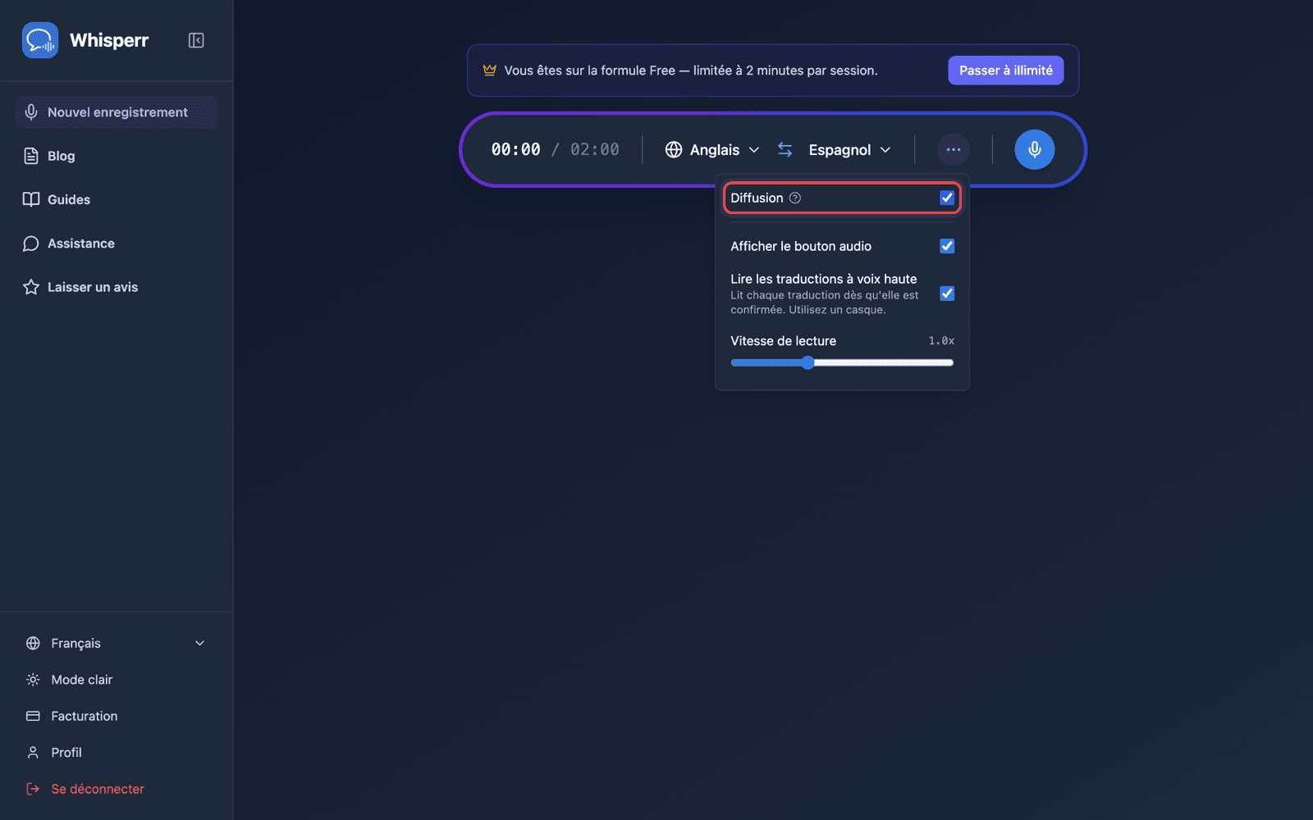Open Nouvel enregistrement in sidebar

(x=116, y=112)
